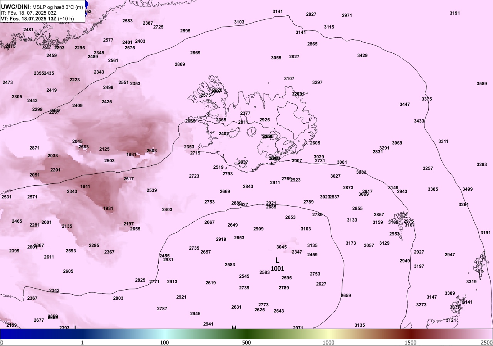Click the height value 2871

[x=35, y=148]
